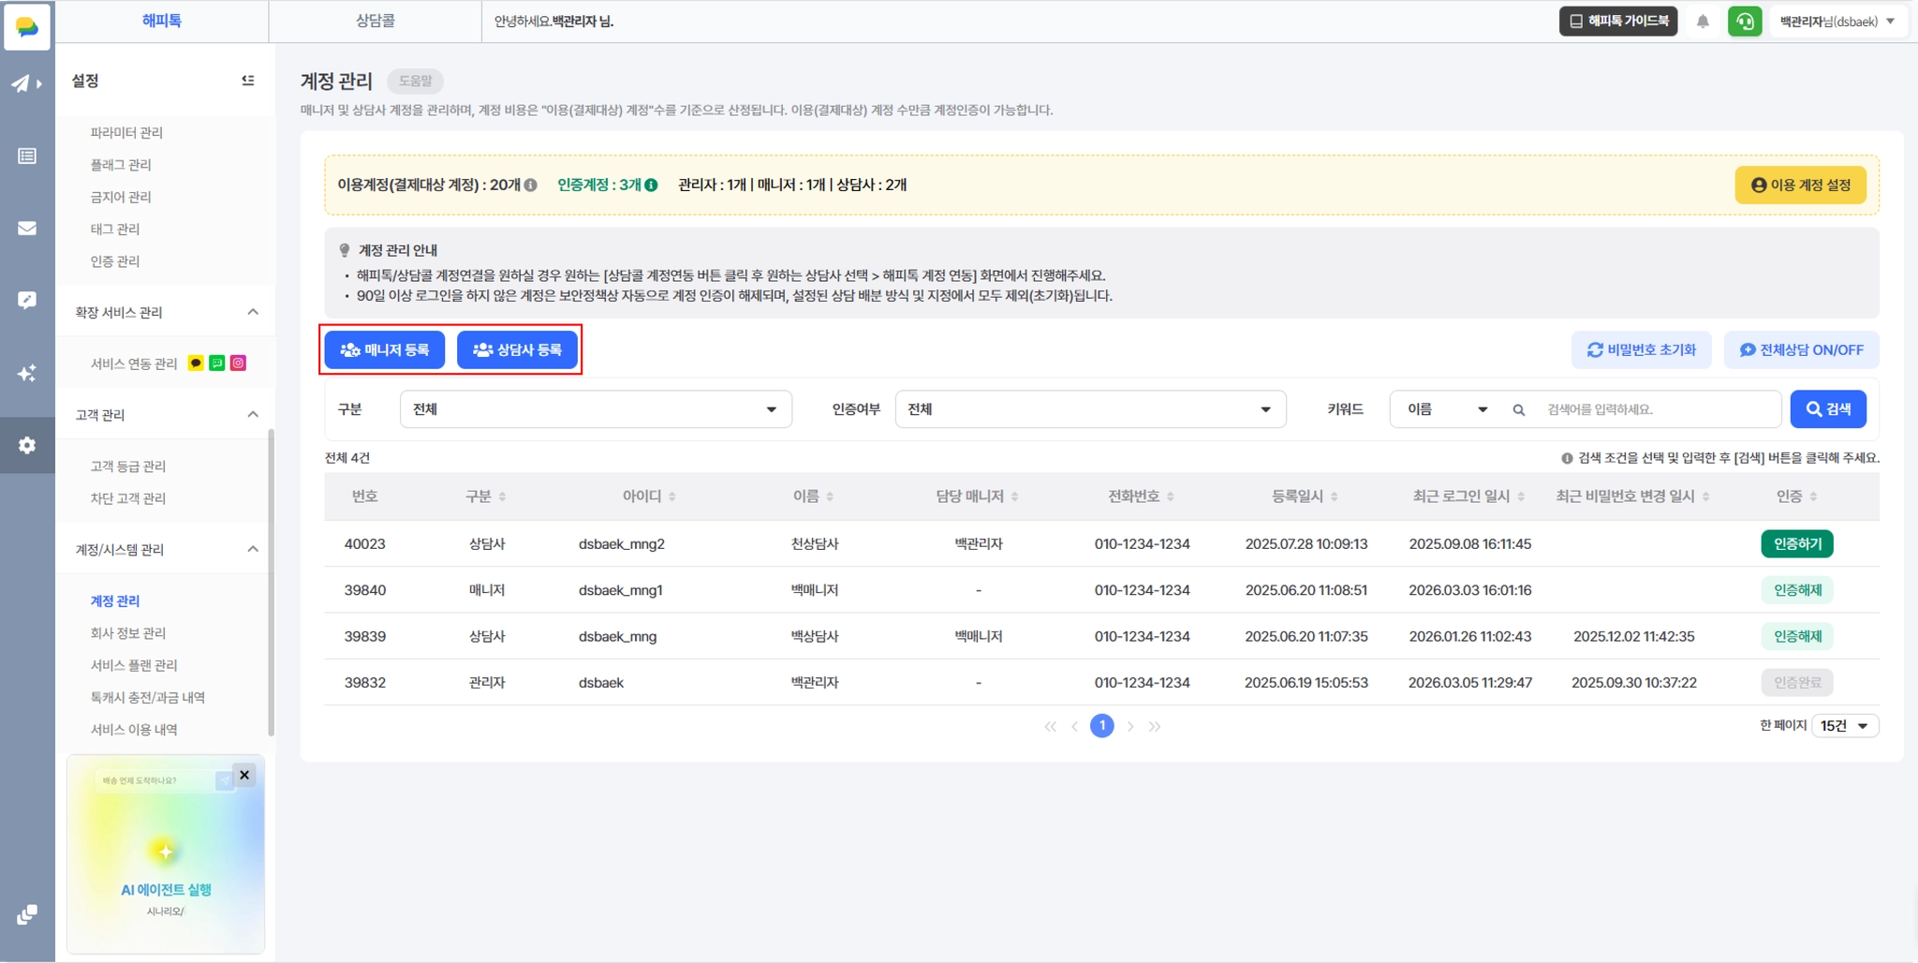Open 파라미터 관리 in the settings menu
The image size is (1918, 963).
click(126, 133)
